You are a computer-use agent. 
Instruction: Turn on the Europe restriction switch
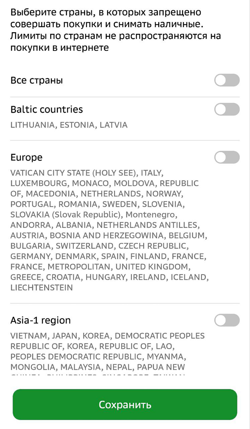tap(227, 157)
